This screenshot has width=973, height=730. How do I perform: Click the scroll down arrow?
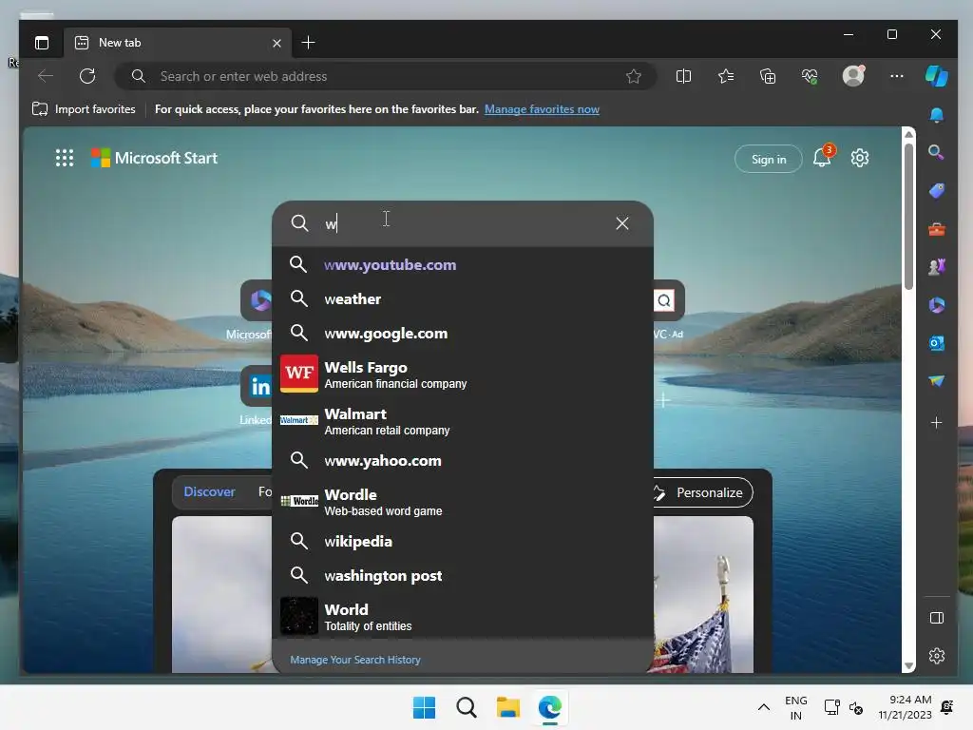point(908,665)
